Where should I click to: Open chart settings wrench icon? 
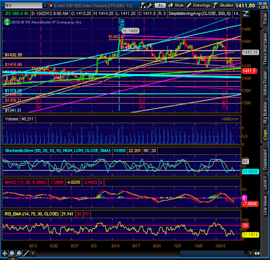click(150, 5)
